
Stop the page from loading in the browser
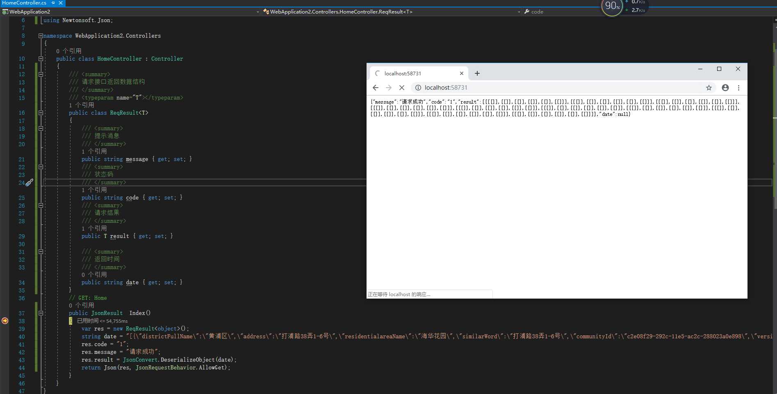(402, 88)
